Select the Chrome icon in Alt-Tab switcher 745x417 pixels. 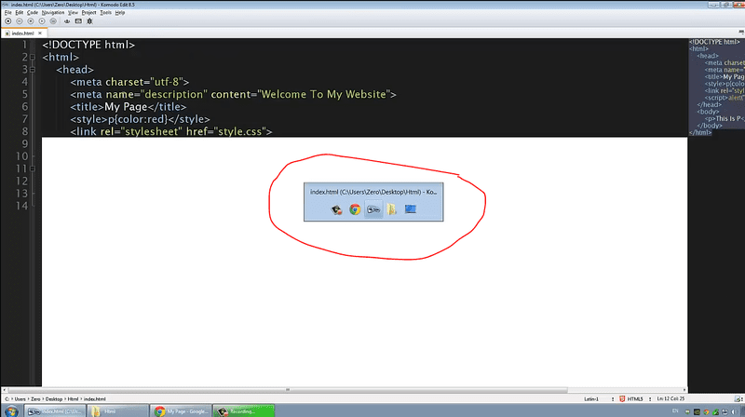coord(355,209)
